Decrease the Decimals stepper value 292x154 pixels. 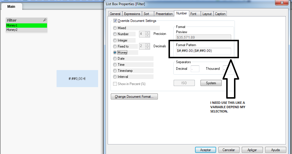pos(147,48)
